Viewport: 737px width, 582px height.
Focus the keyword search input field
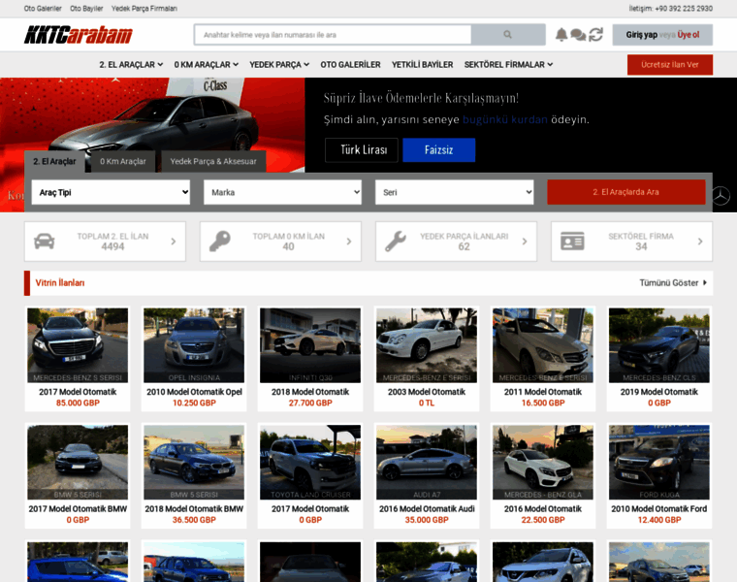tap(333, 35)
